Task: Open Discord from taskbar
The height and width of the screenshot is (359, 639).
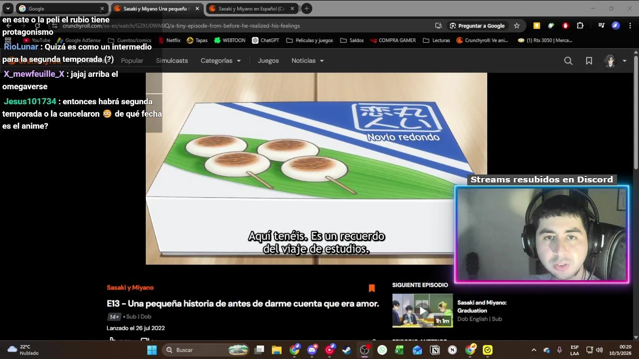Action: tap(312, 350)
